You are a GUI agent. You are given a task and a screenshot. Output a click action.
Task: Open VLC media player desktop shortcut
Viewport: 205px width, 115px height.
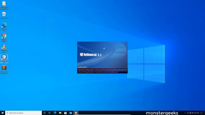pos(4,48)
